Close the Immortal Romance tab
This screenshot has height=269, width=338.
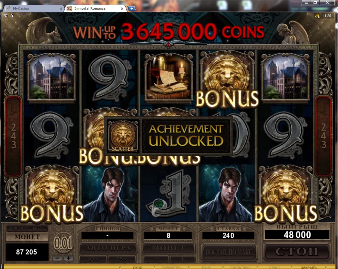click(122, 8)
